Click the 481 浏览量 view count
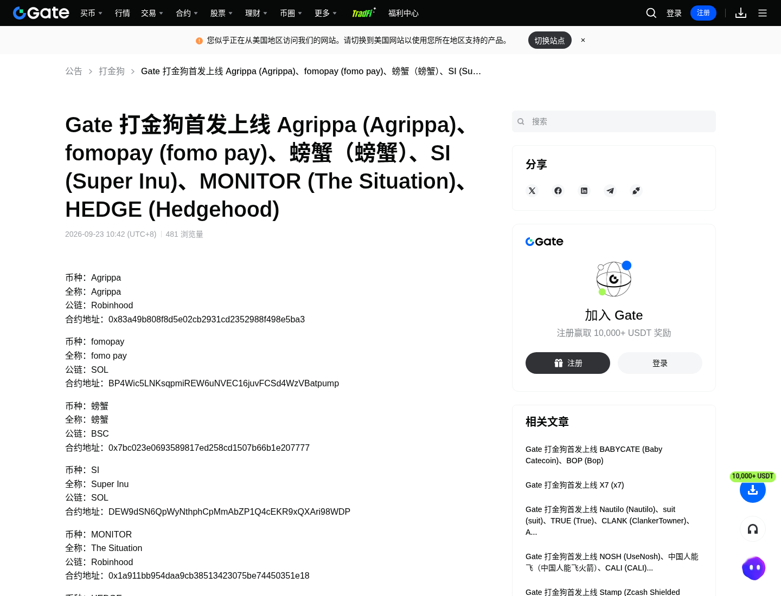 (x=184, y=234)
